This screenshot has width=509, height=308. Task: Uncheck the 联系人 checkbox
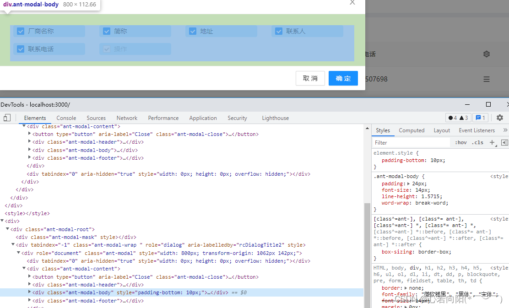[x=278, y=31]
